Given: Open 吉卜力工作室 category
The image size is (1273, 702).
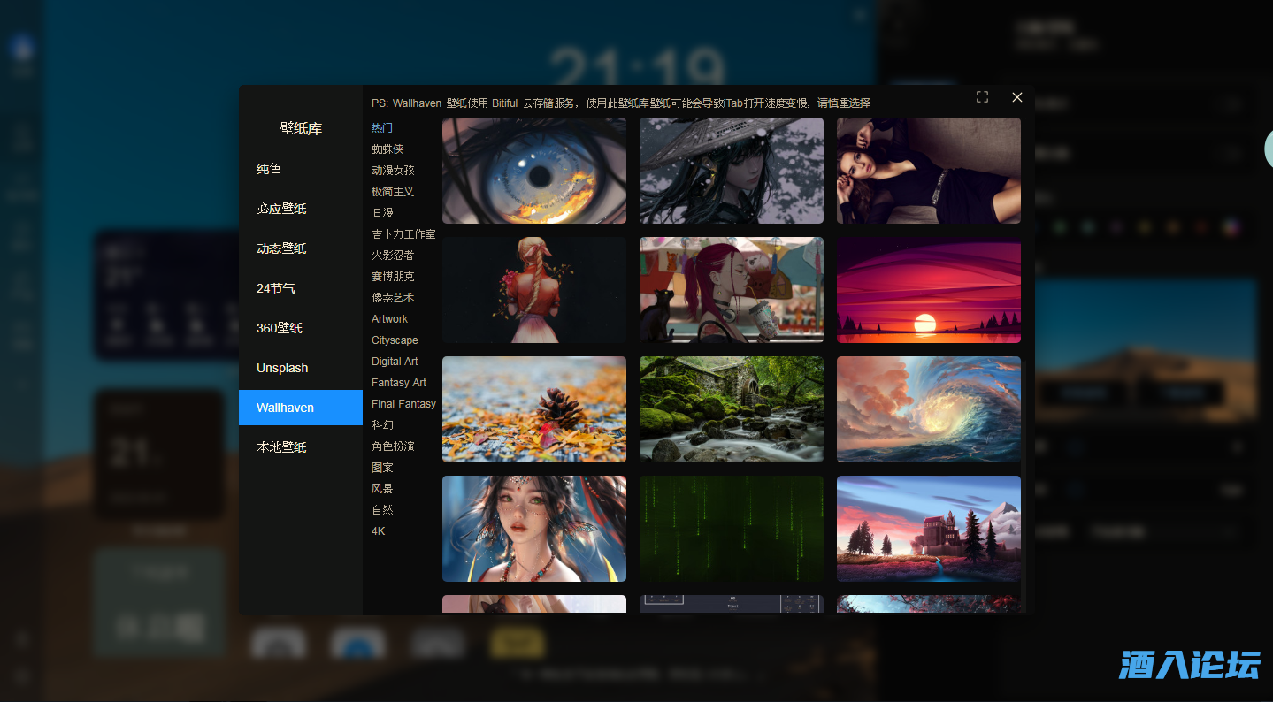Looking at the screenshot, I should [x=403, y=234].
